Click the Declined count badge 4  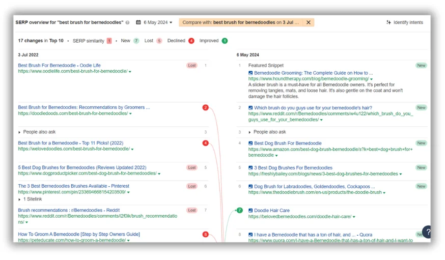click(191, 41)
